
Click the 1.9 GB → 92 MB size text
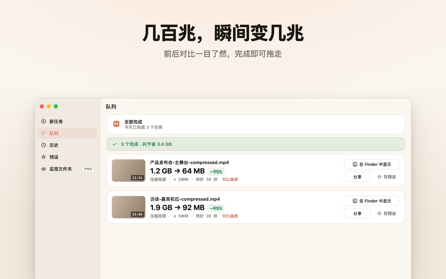177,208
